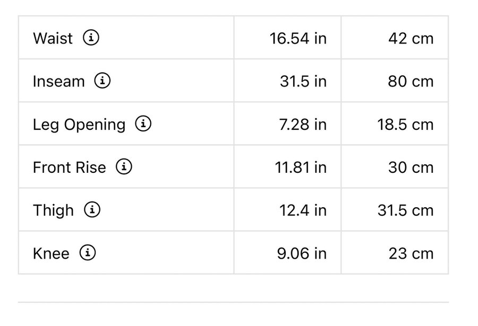The height and width of the screenshot is (326, 478).
Task: Click the Leg Opening info icon
Action: pos(143,124)
